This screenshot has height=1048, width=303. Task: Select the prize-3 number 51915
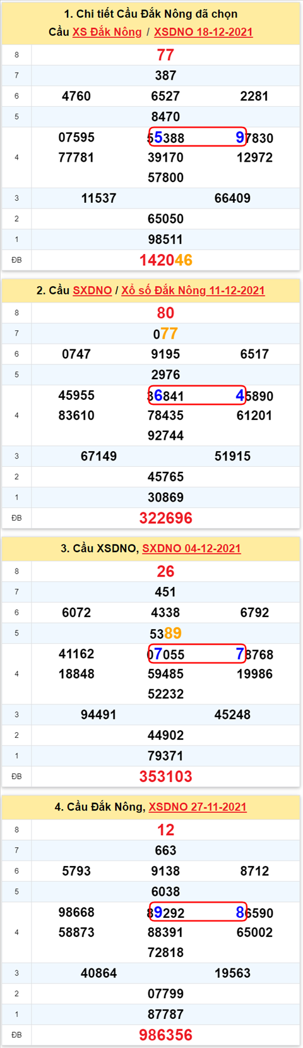click(x=232, y=456)
